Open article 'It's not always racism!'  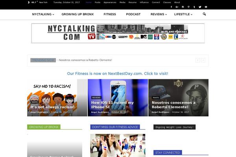click(52, 107)
